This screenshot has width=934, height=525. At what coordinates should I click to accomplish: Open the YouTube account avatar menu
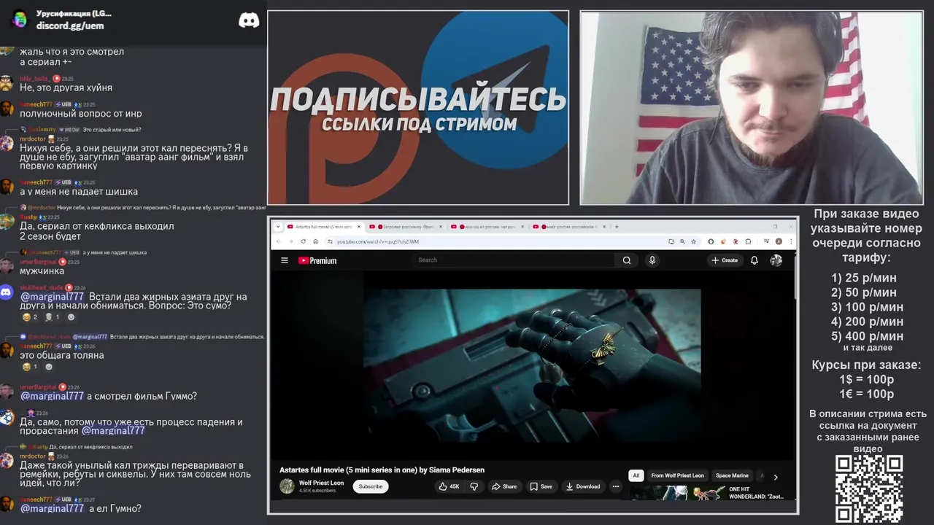[x=776, y=260]
